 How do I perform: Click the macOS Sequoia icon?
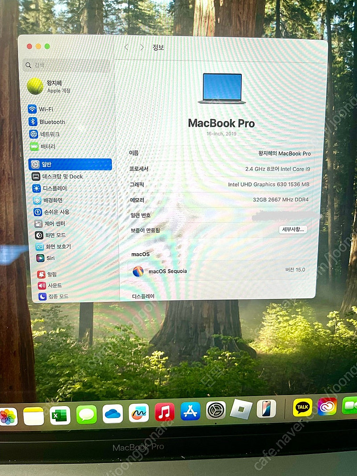click(x=138, y=271)
